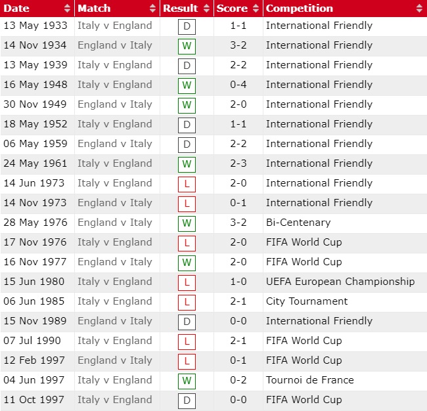Click L badge for 15 Jun 1980 match

click(187, 282)
